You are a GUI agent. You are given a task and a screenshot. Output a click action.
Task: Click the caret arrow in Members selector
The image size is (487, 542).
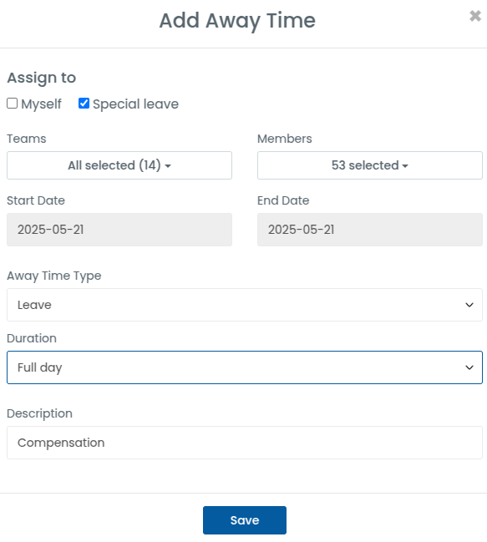405,166
